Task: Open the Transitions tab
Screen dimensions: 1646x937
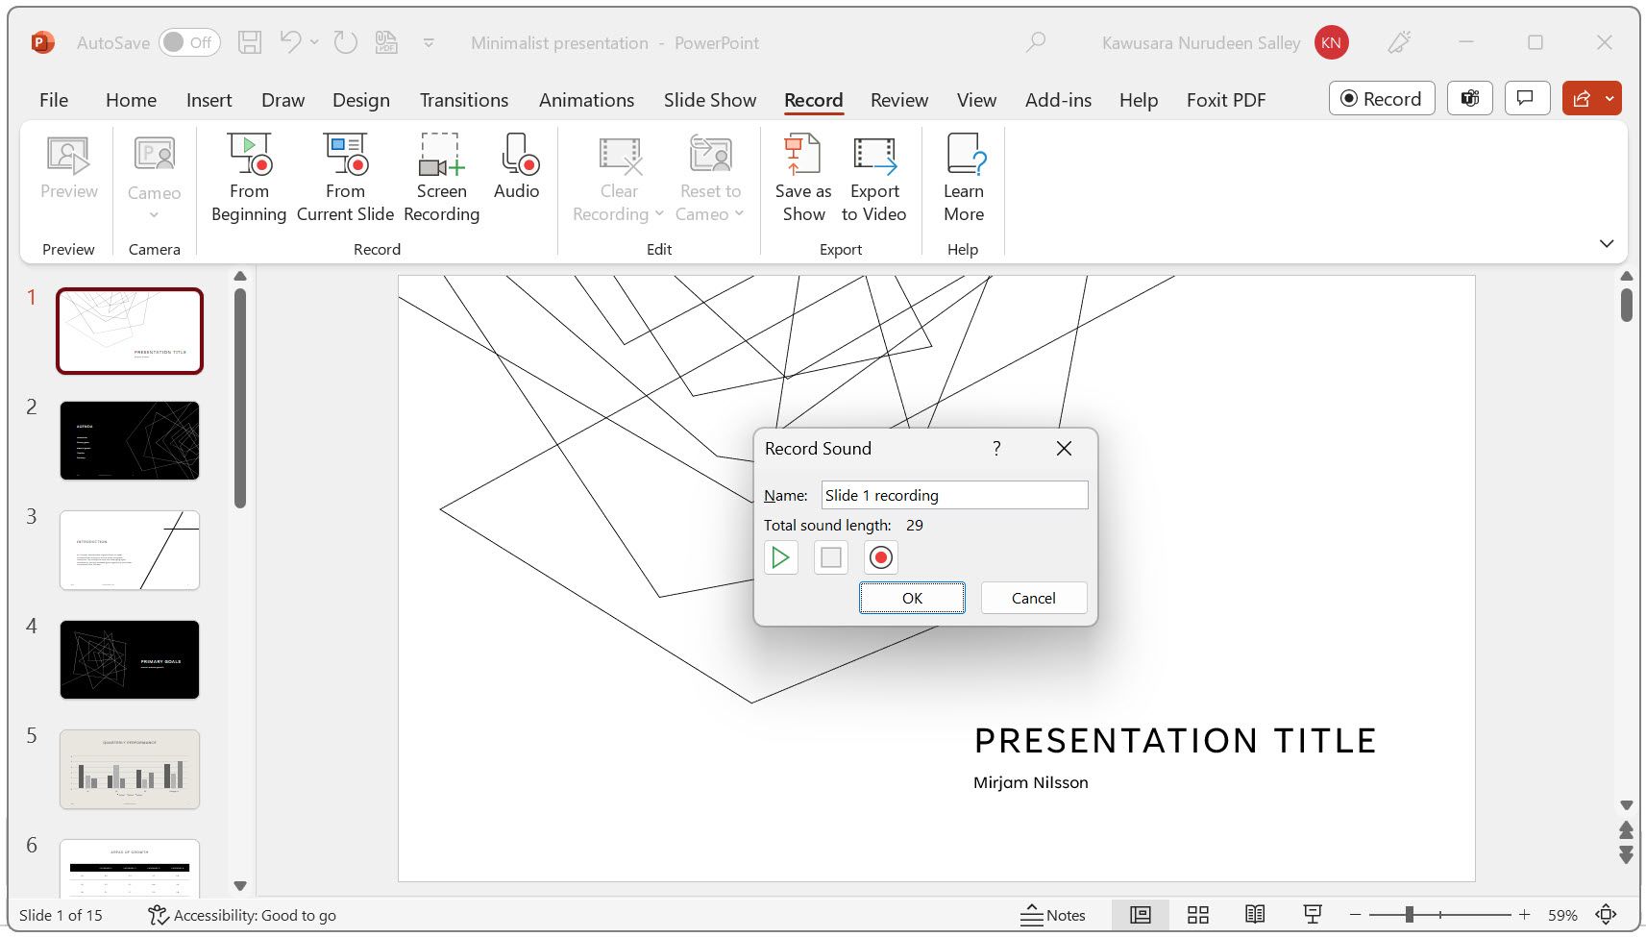Action: (x=464, y=100)
